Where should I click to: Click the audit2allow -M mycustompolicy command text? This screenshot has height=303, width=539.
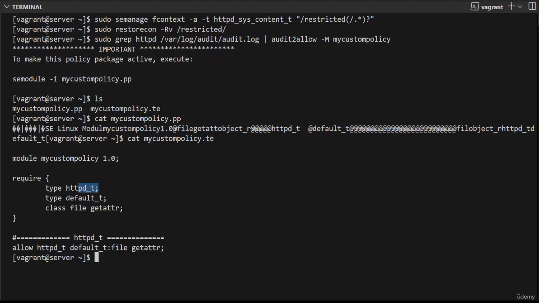[331, 40]
